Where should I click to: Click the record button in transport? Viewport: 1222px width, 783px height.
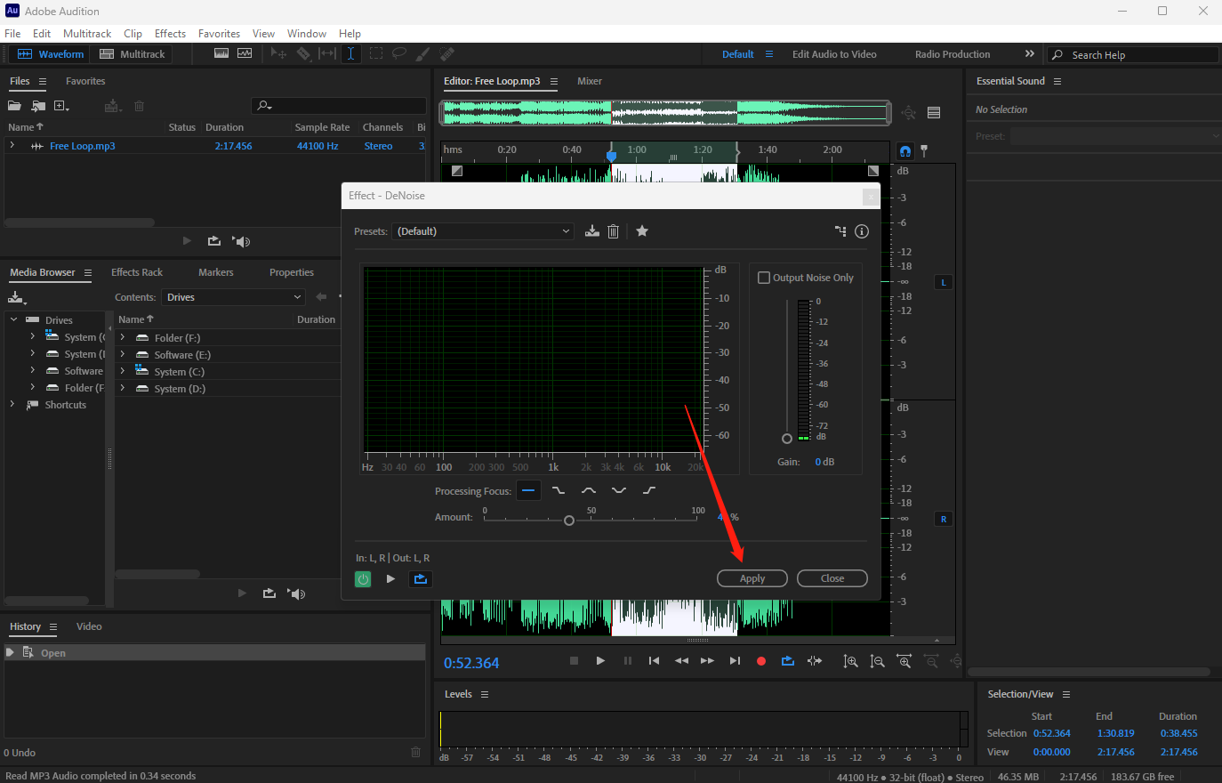point(761,661)
